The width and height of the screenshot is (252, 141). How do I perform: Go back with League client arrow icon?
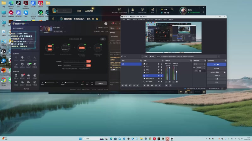[53, 19]
